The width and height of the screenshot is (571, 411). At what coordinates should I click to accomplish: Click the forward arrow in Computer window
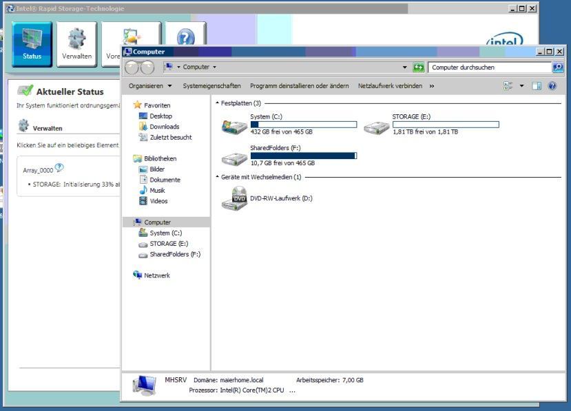click(147, 67)
